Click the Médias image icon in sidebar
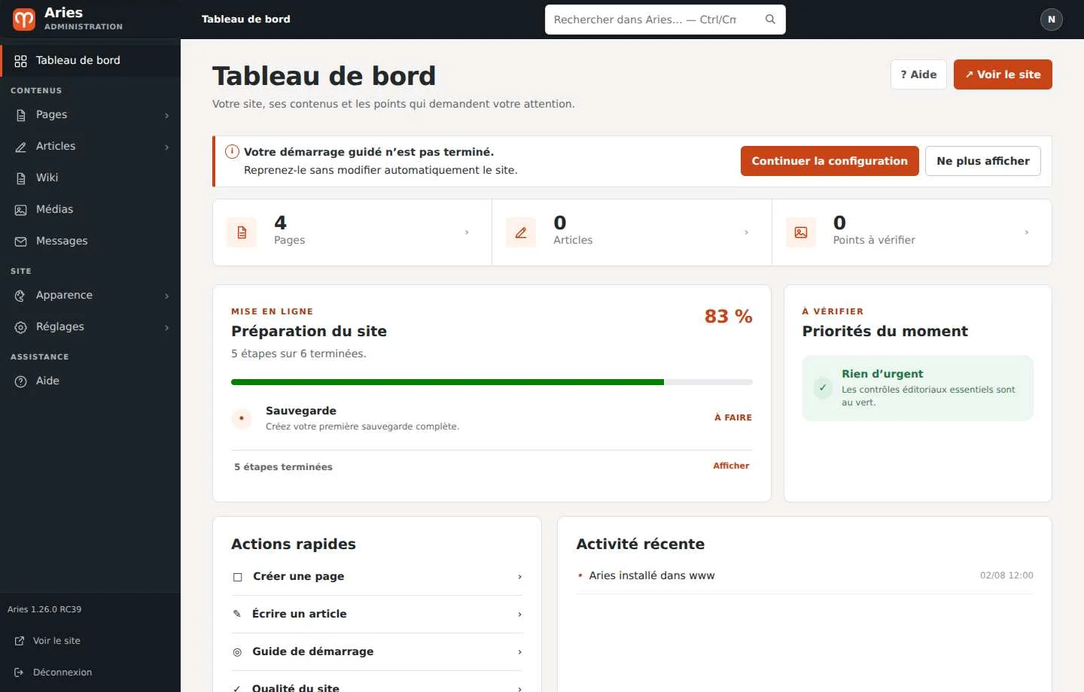The width and height of the screenshot is (1084, 692). coord(21,210)
